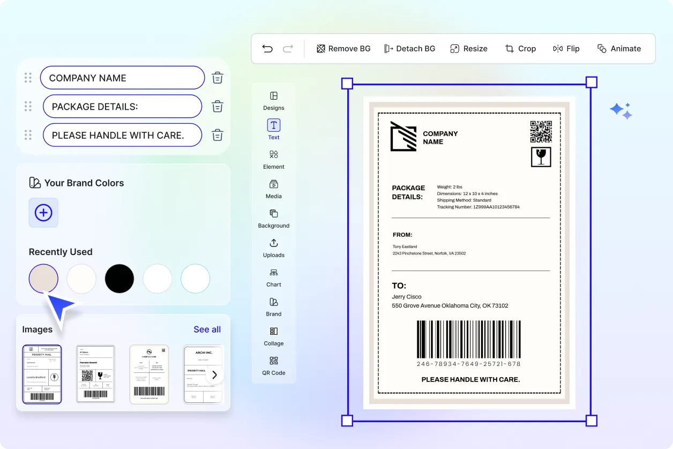This screenshot has width=673, height=449.
Task: Select the black Recently Used color swatch
Action: (119, 279)
